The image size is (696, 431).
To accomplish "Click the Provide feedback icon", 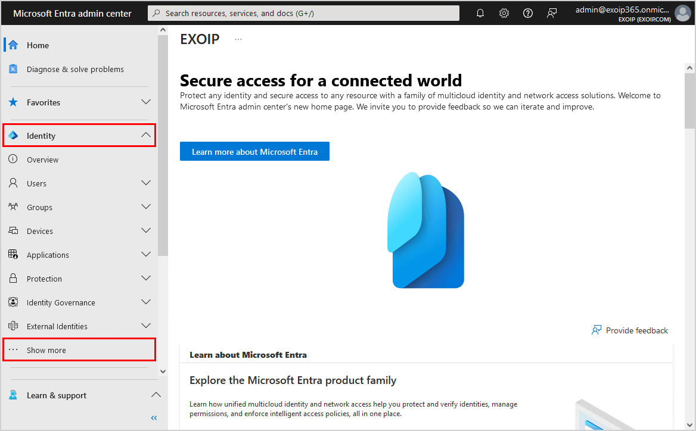I will click(596, 330).
